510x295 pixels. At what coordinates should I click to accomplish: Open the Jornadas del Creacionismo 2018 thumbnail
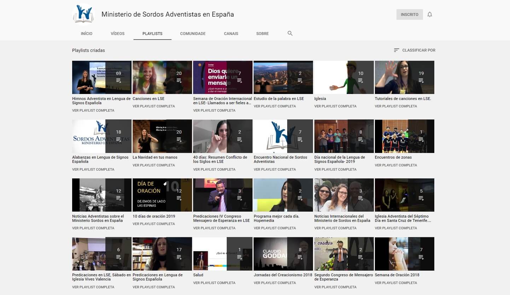click(283, 254)
